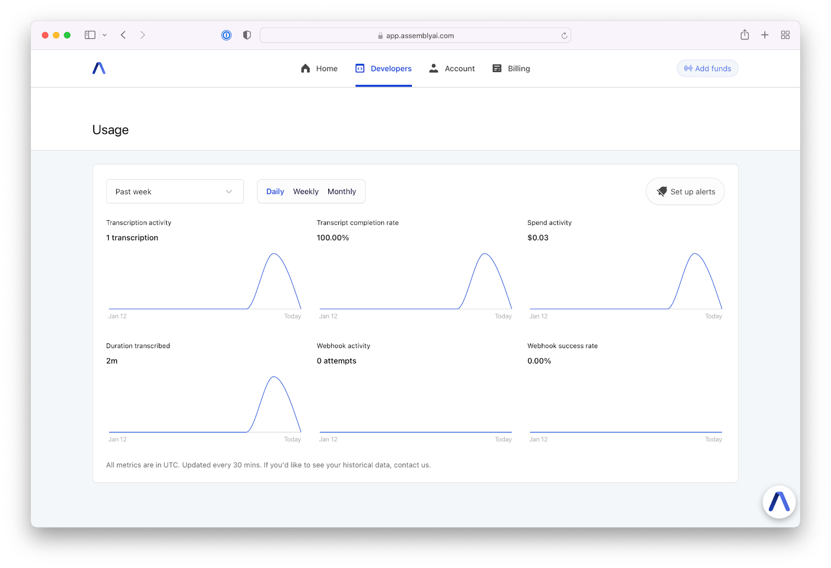Click the 'contact us' text
This screenshot has height=568, width=831.
tap(411, 465)
